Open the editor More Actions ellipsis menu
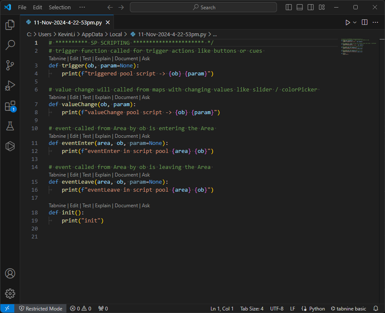Image resolution: width=385 pixels, height=313 pixels. tap(375, 22)
